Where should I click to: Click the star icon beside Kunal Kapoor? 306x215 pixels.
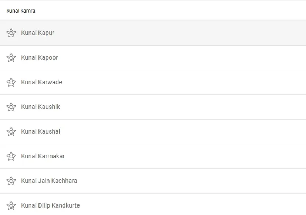11,58
